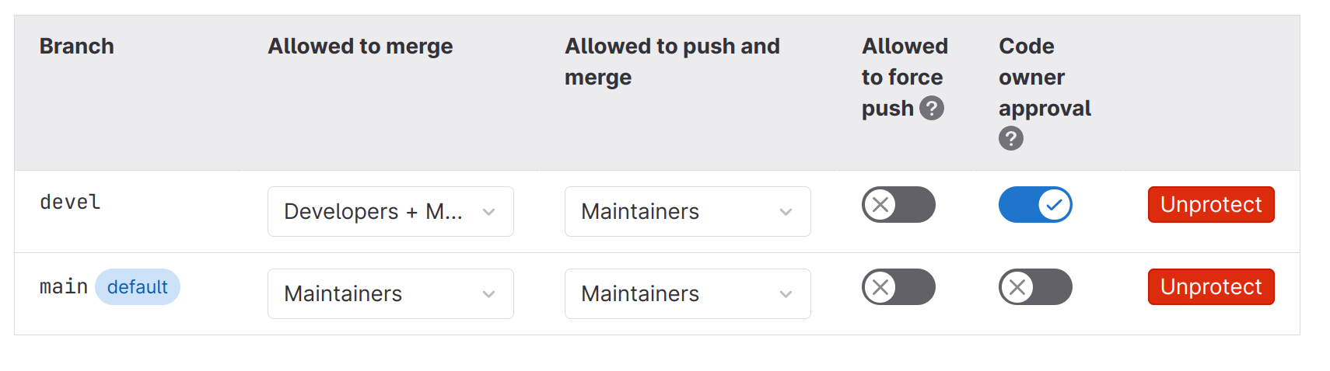Viewport: 1330px width, 371px height.
Task: Open devel 'Developers + M...' merge dropdown
Action: 373,212
